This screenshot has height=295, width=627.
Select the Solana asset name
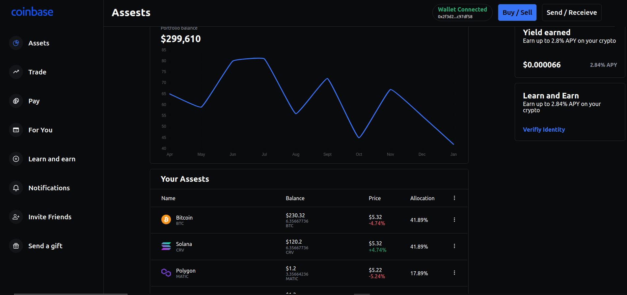point(184,244)
